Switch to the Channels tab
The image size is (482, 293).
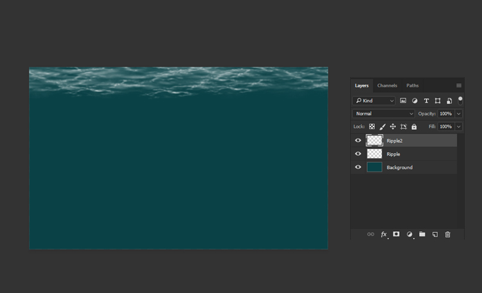pos(387,85)
